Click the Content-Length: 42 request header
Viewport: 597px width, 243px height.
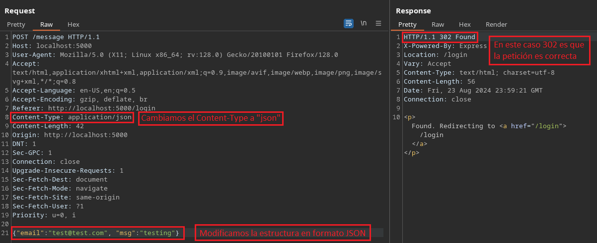(x=48, y=126)
